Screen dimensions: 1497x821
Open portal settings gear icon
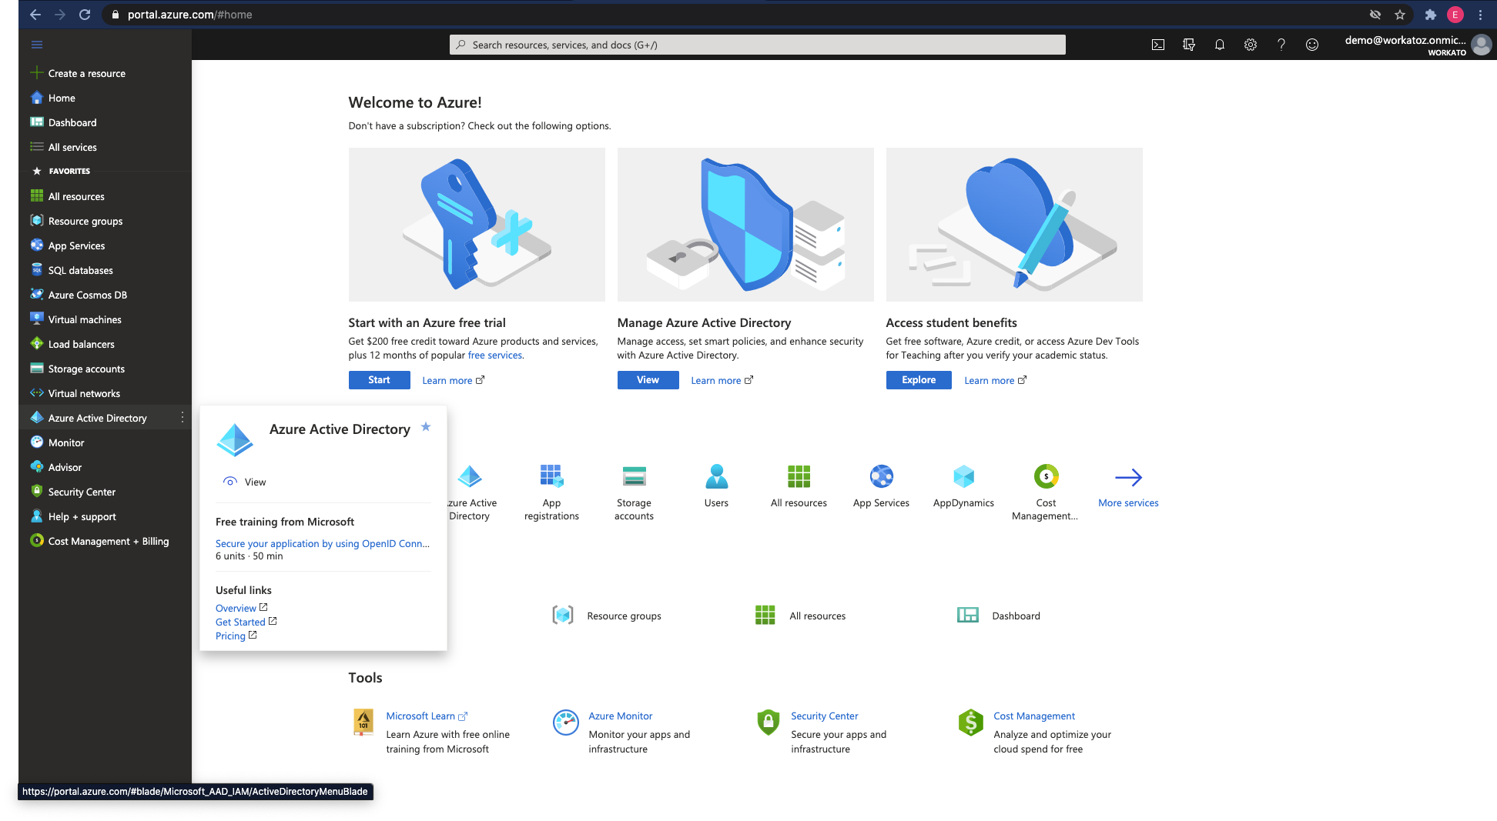(x=1250, y=45)
